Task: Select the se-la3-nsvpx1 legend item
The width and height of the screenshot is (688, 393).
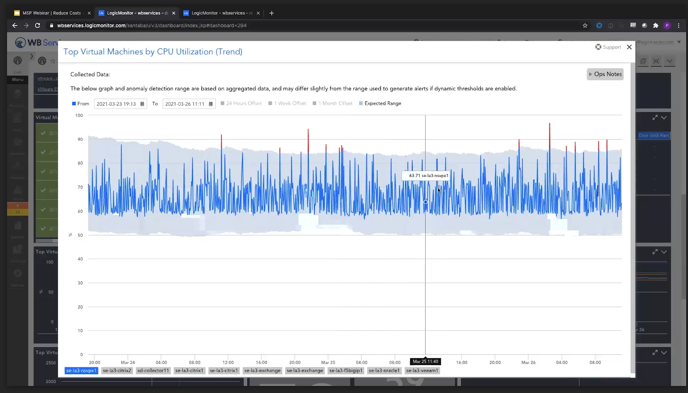Action: point(81,371)
